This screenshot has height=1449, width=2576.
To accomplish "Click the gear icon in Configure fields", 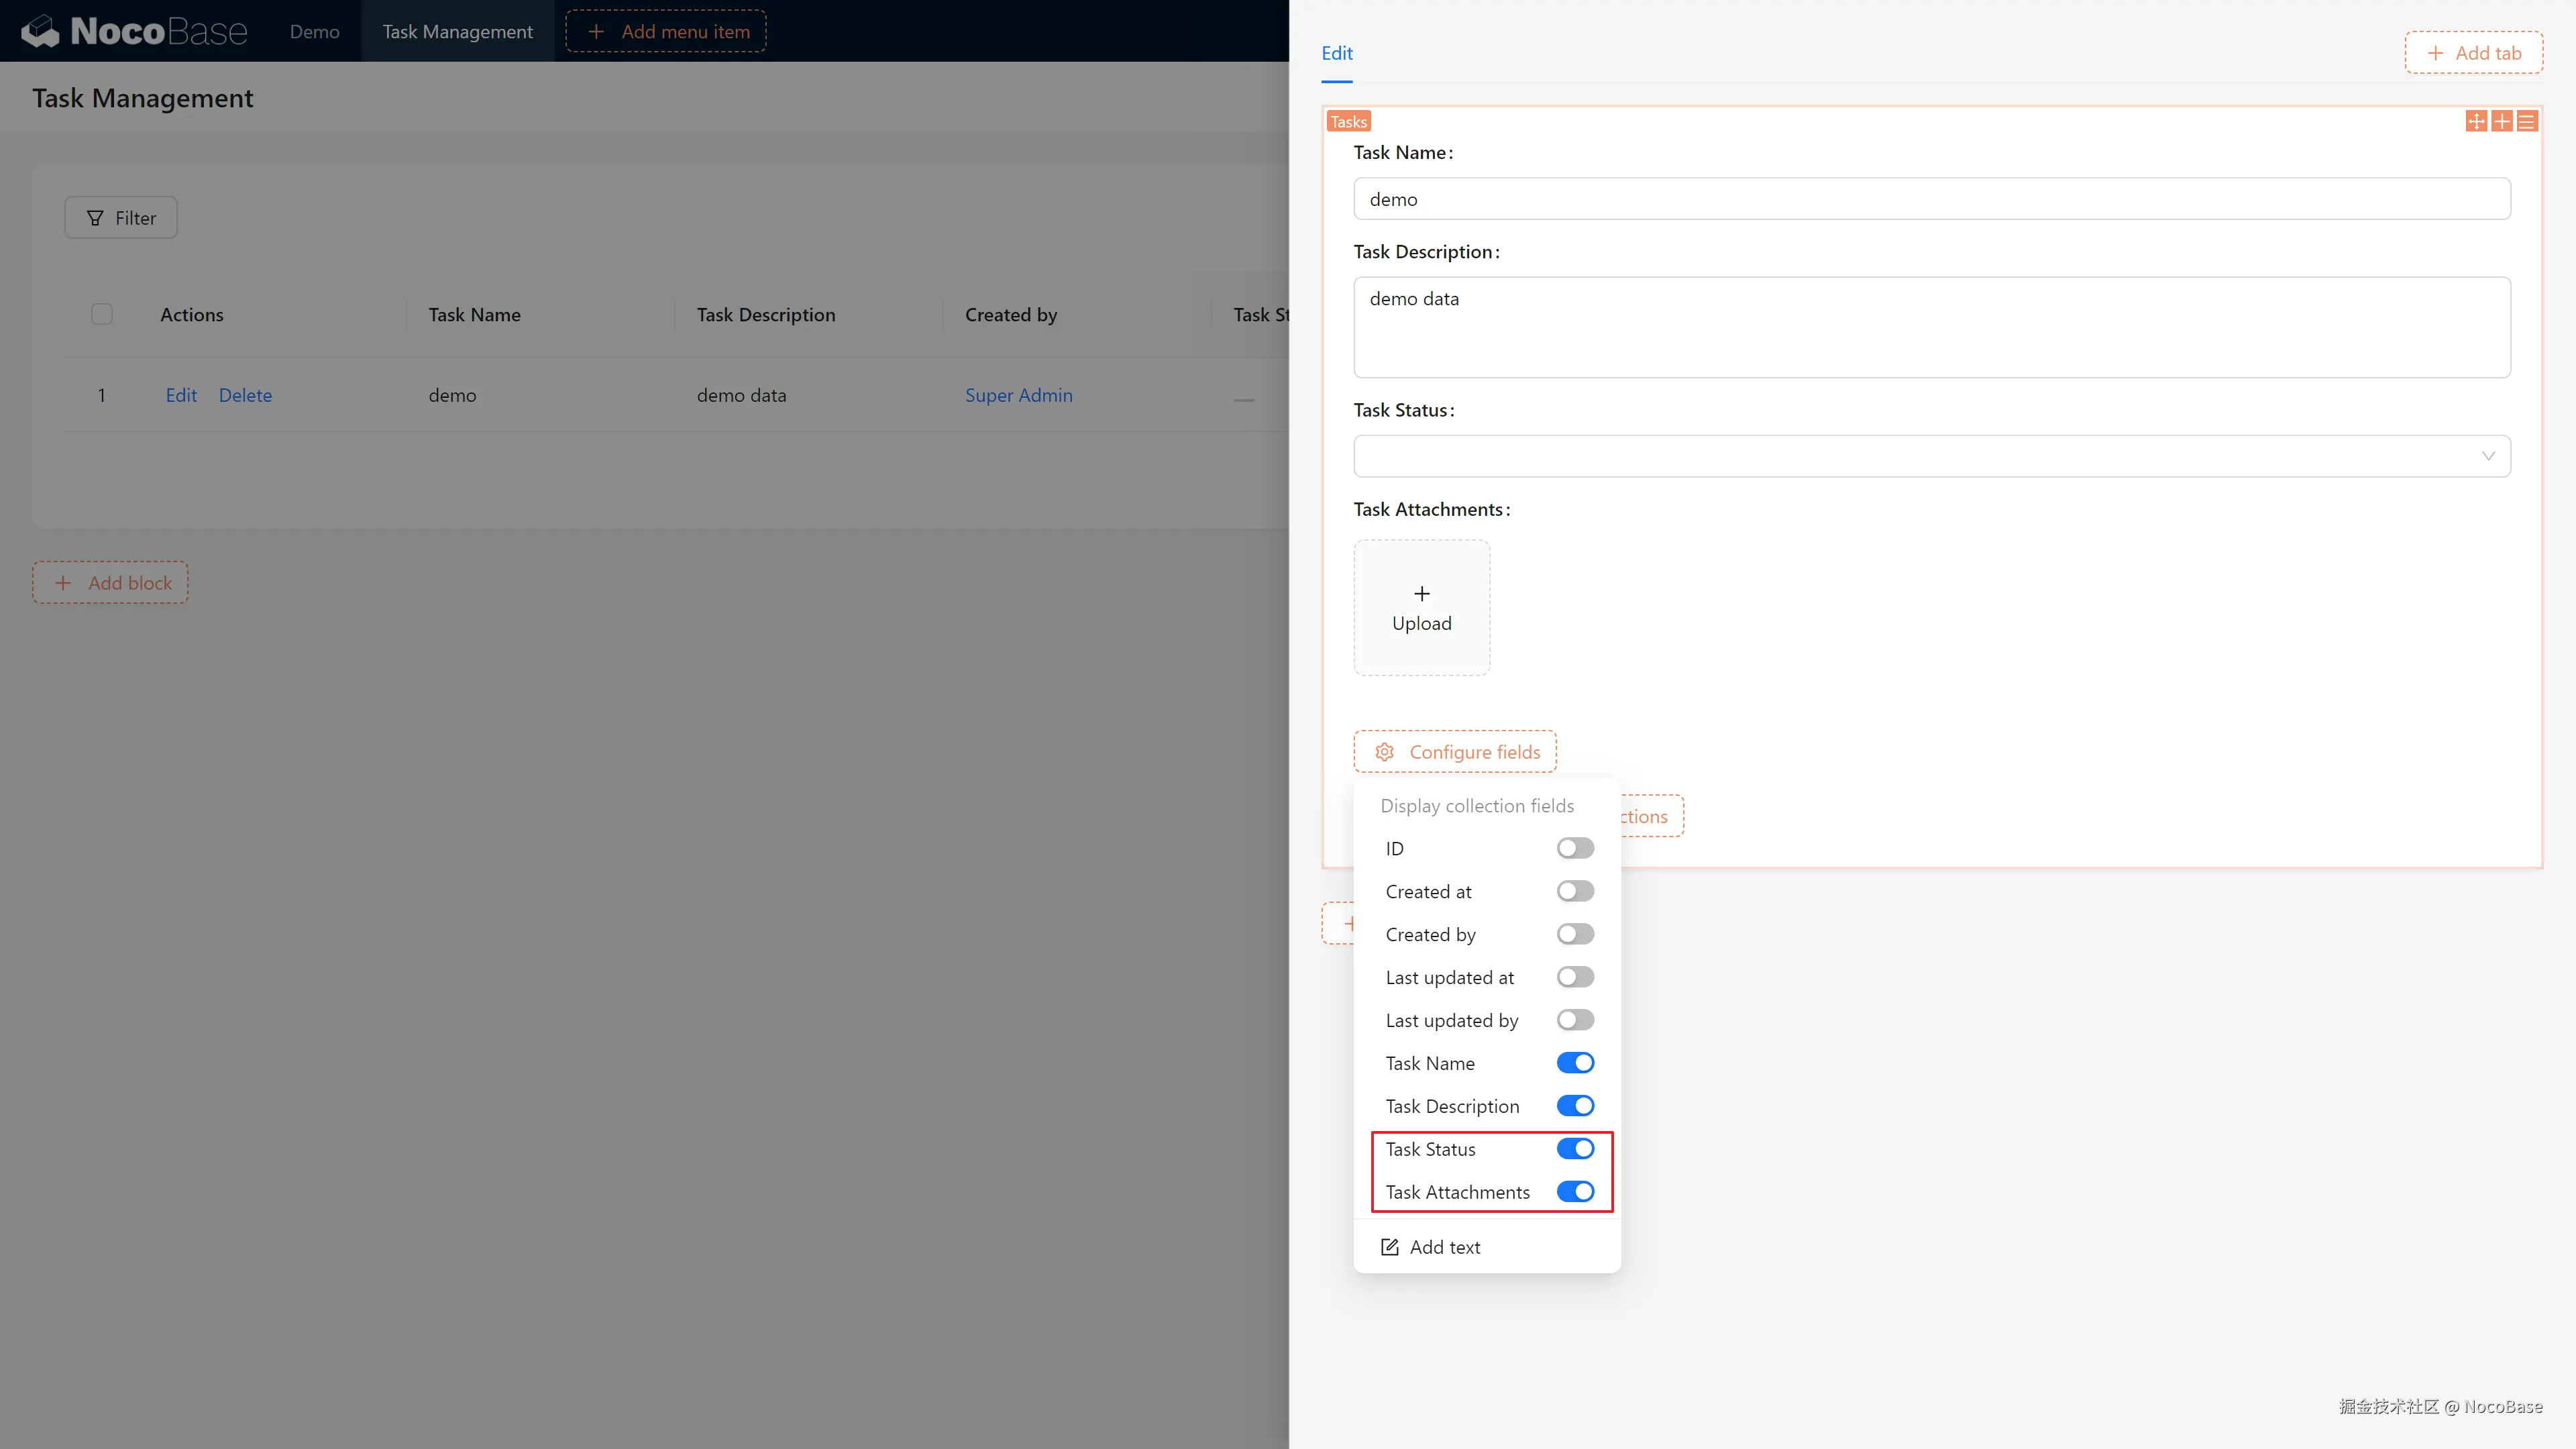I will pyautogui.click(x=1384, y=752).
